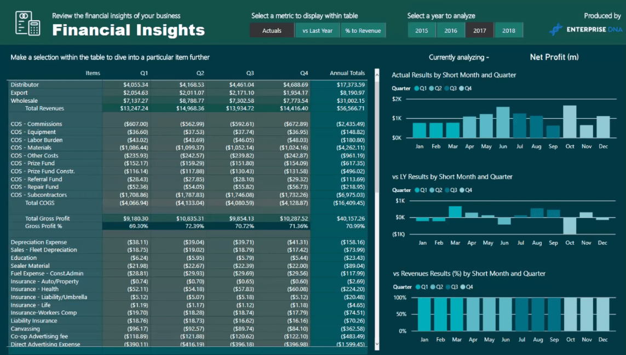Select the Total COGS row label

tap(39, 202)
